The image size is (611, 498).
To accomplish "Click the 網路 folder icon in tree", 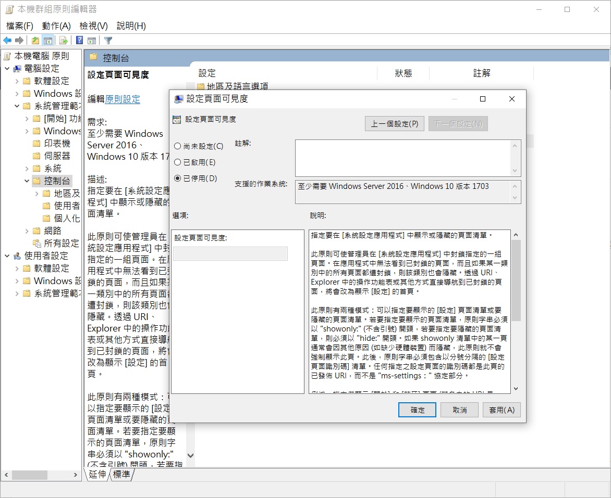I will pyautogui.click(x=36, y=231).
